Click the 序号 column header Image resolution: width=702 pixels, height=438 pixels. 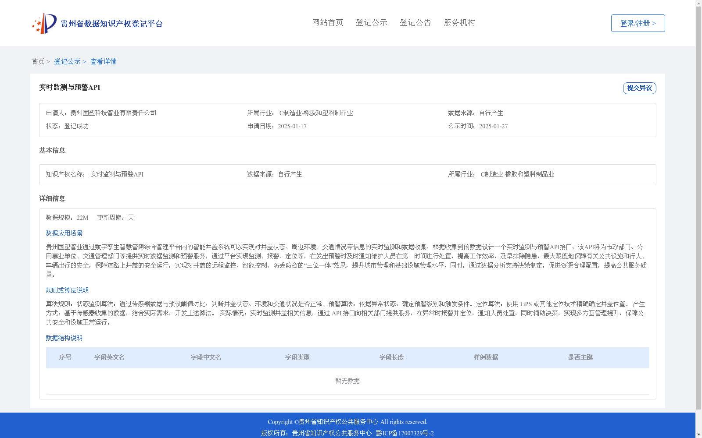65,357
